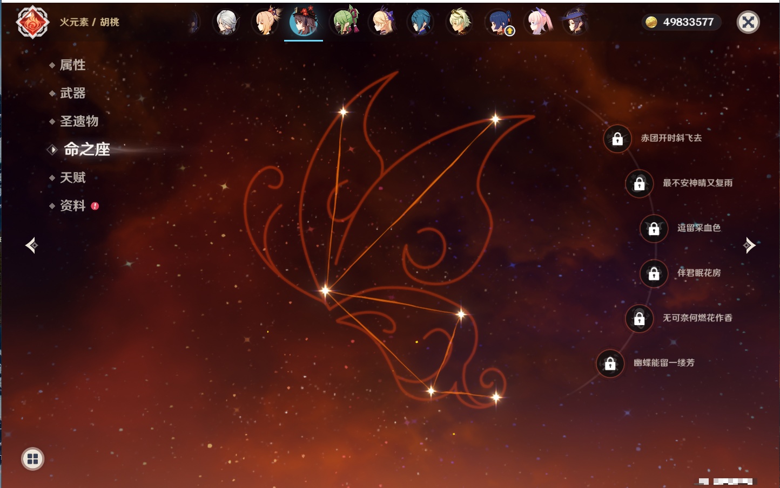Select the highlighted Hu Tao avatar with red-flower hat
This screenshot has width=780, height=488.
point(304,22)
